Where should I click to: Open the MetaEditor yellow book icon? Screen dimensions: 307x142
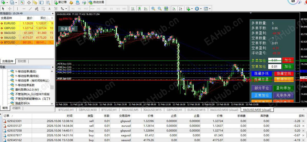[71, 2]
